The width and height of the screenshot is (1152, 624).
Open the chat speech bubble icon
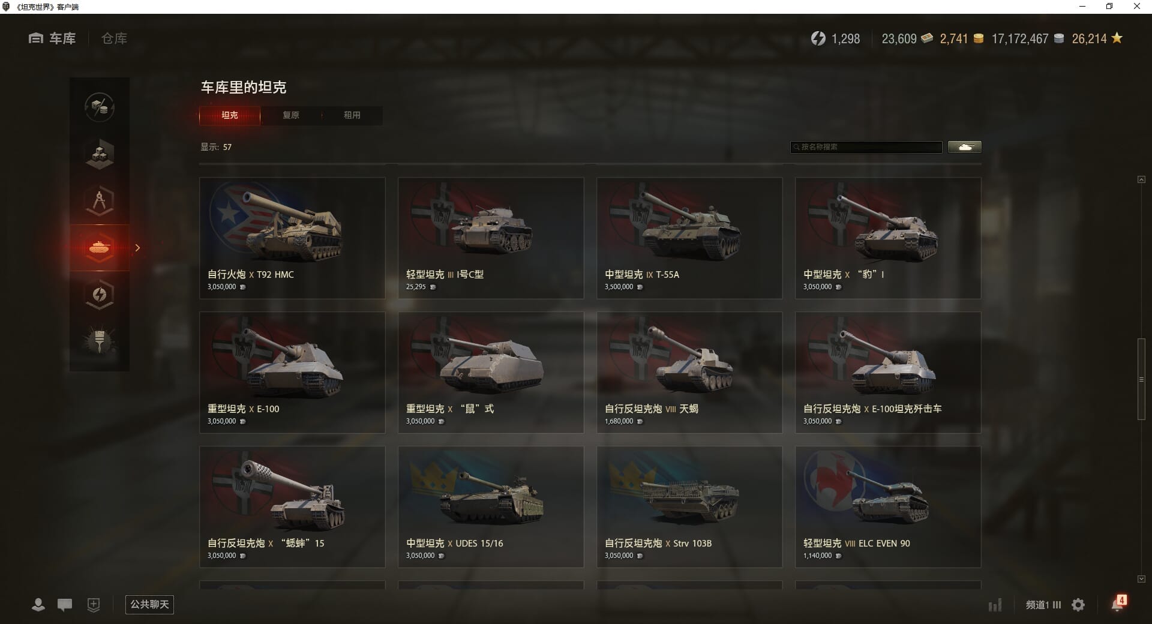[x=65, y=605]
